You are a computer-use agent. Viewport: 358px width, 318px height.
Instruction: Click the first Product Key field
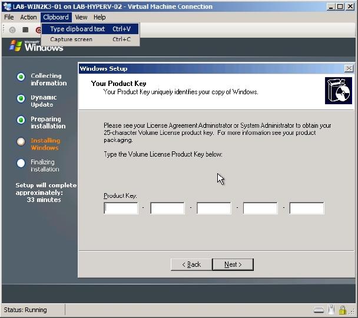121,208
